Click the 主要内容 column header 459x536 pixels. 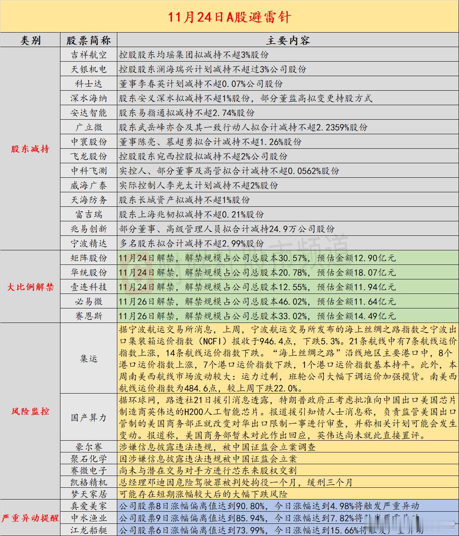point(288,39)
